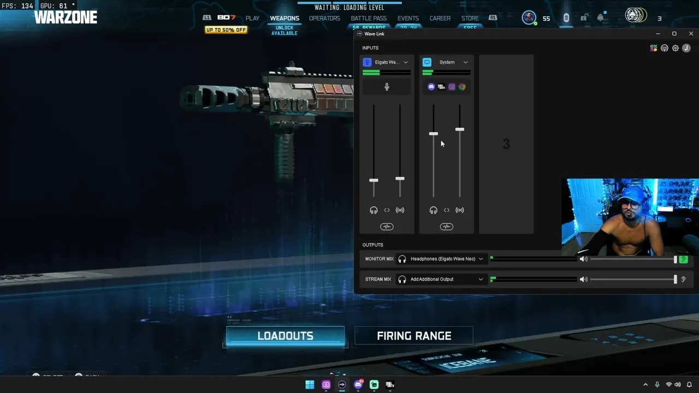The height and width of the screenshot is (393, 699).
Task: Open the Warzone player profile emblem
Action: tap(529, 18)
